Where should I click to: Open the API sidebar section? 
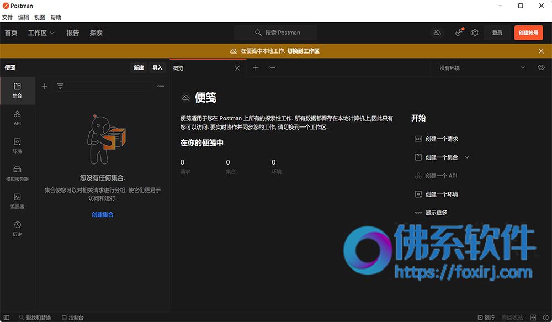pyautogui.click(x=17, y=118)
